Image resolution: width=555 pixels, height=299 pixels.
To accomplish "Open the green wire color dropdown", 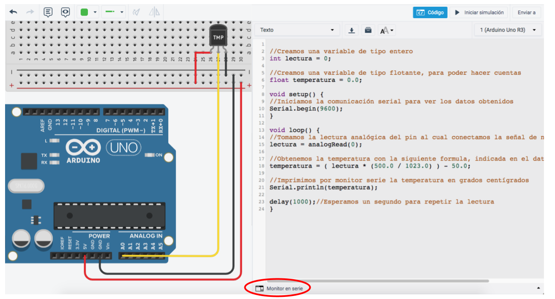I will 88,12.
